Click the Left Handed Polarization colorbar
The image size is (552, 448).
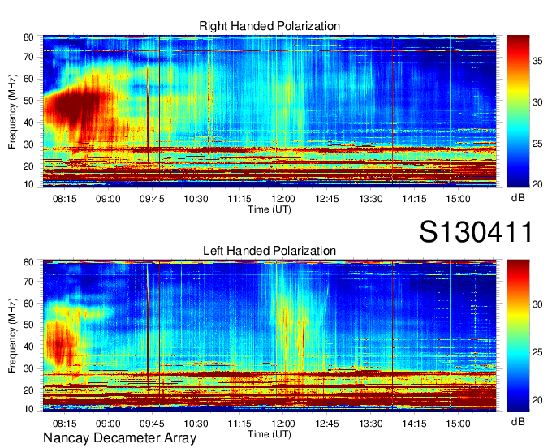(518, 336)
